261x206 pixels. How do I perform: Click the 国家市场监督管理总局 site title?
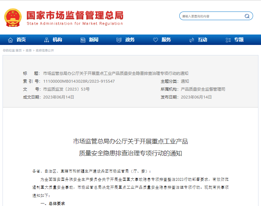click(75, 15)
